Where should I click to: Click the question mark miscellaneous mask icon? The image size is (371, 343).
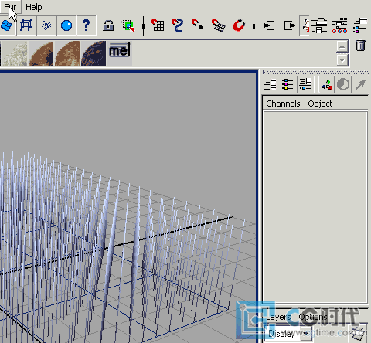(87, 25)
